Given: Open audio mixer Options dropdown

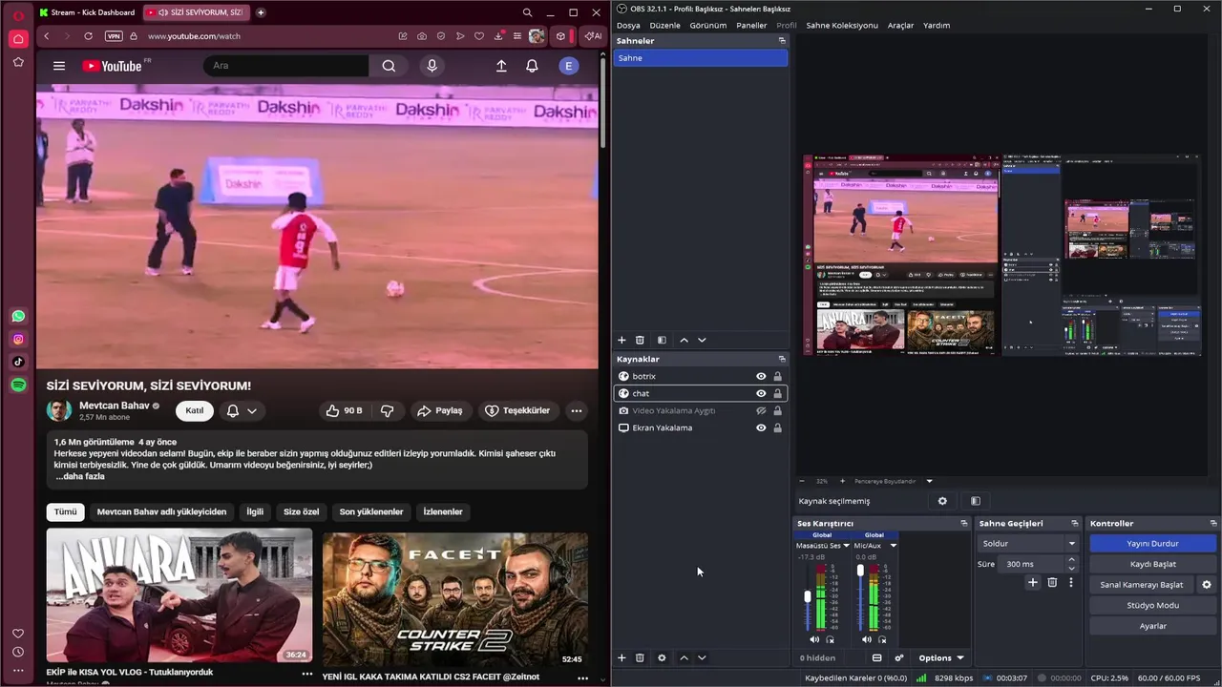Looking at the screenshot, I should point(940,657).
